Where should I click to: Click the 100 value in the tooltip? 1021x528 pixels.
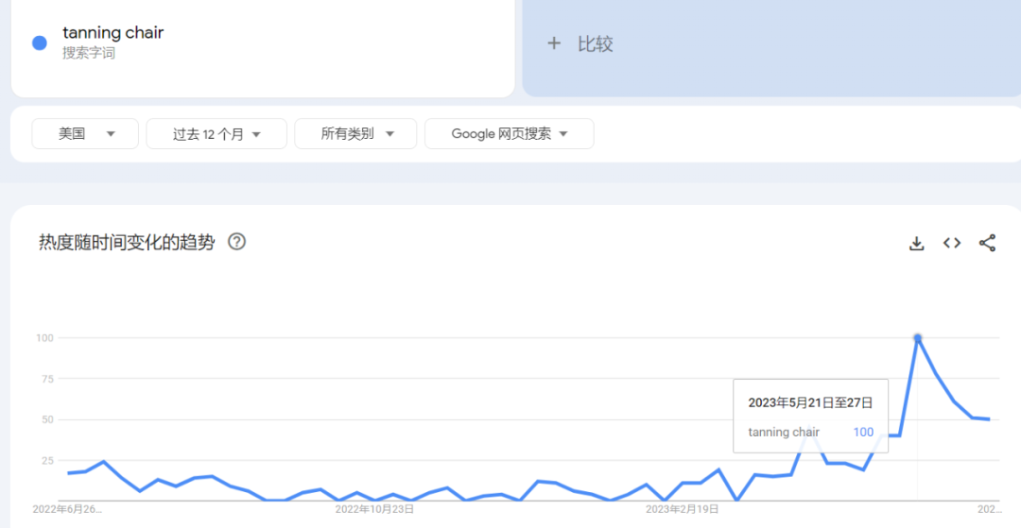[x=862, y=433]
